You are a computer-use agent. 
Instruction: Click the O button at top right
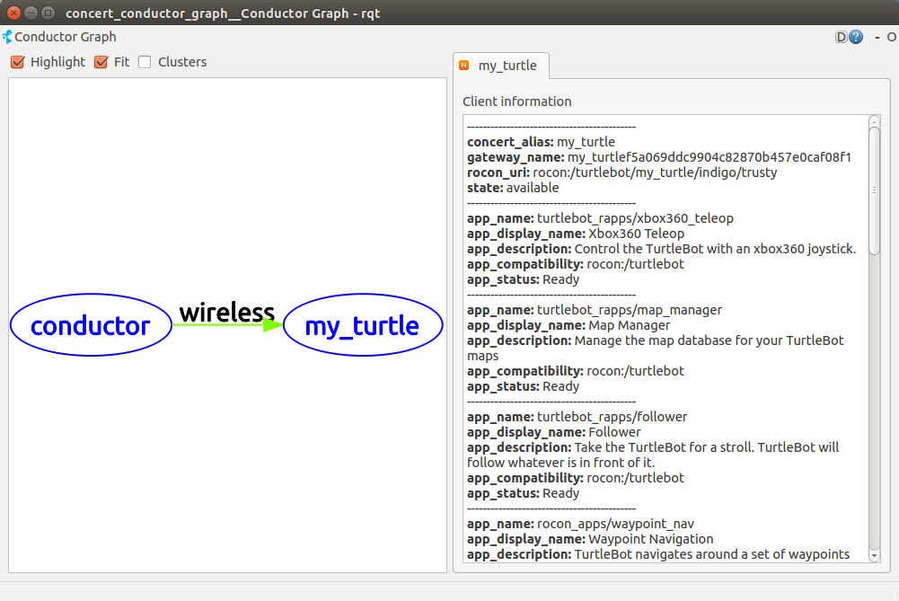(x=892, y=37)
